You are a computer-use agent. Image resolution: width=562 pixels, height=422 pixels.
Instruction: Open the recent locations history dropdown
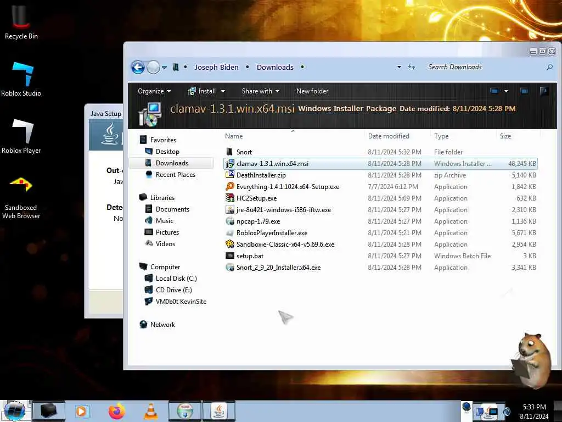164,68
